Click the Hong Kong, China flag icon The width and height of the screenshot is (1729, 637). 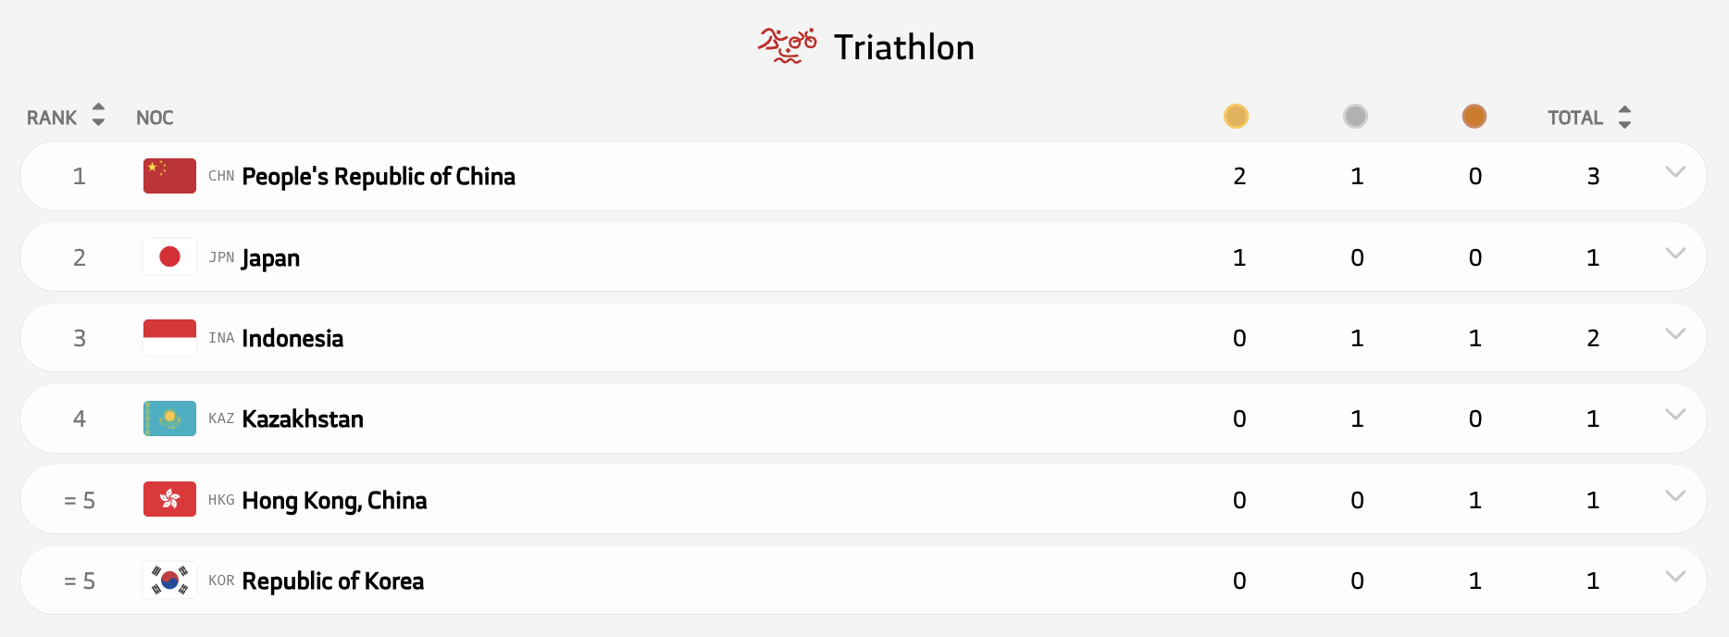click(x=169, y=499)
